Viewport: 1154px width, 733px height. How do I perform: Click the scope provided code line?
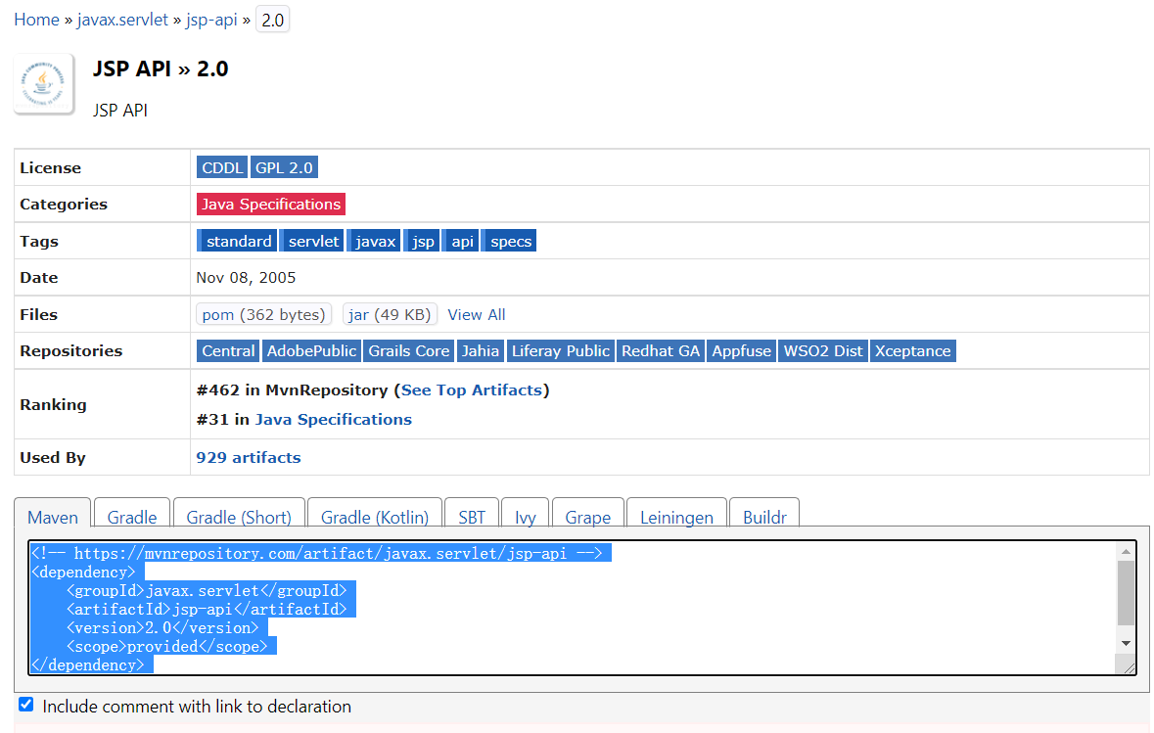[x=166, y=646]
